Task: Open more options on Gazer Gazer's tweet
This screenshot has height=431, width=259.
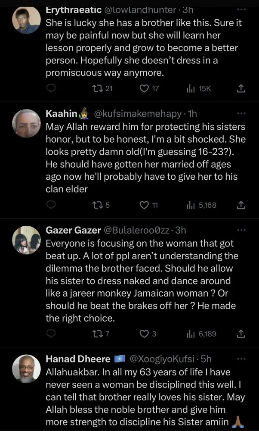Action: click(x=240, y=230)
